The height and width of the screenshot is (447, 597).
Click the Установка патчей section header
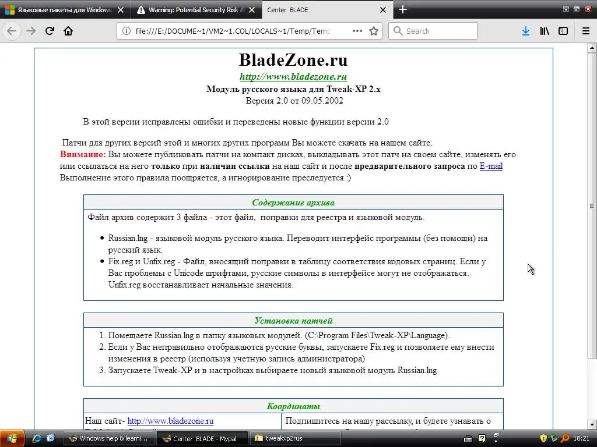coord(293,321)
